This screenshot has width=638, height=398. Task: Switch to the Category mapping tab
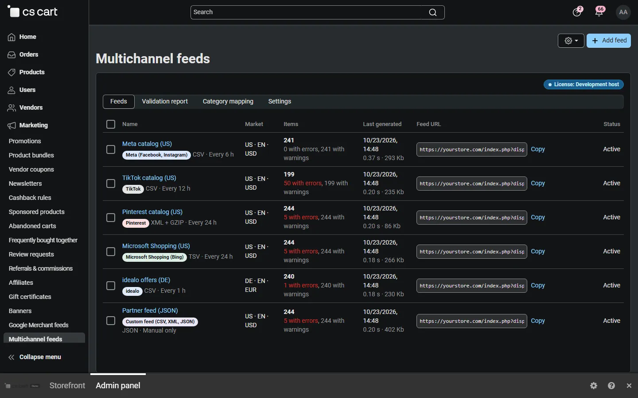click(228, 102)
